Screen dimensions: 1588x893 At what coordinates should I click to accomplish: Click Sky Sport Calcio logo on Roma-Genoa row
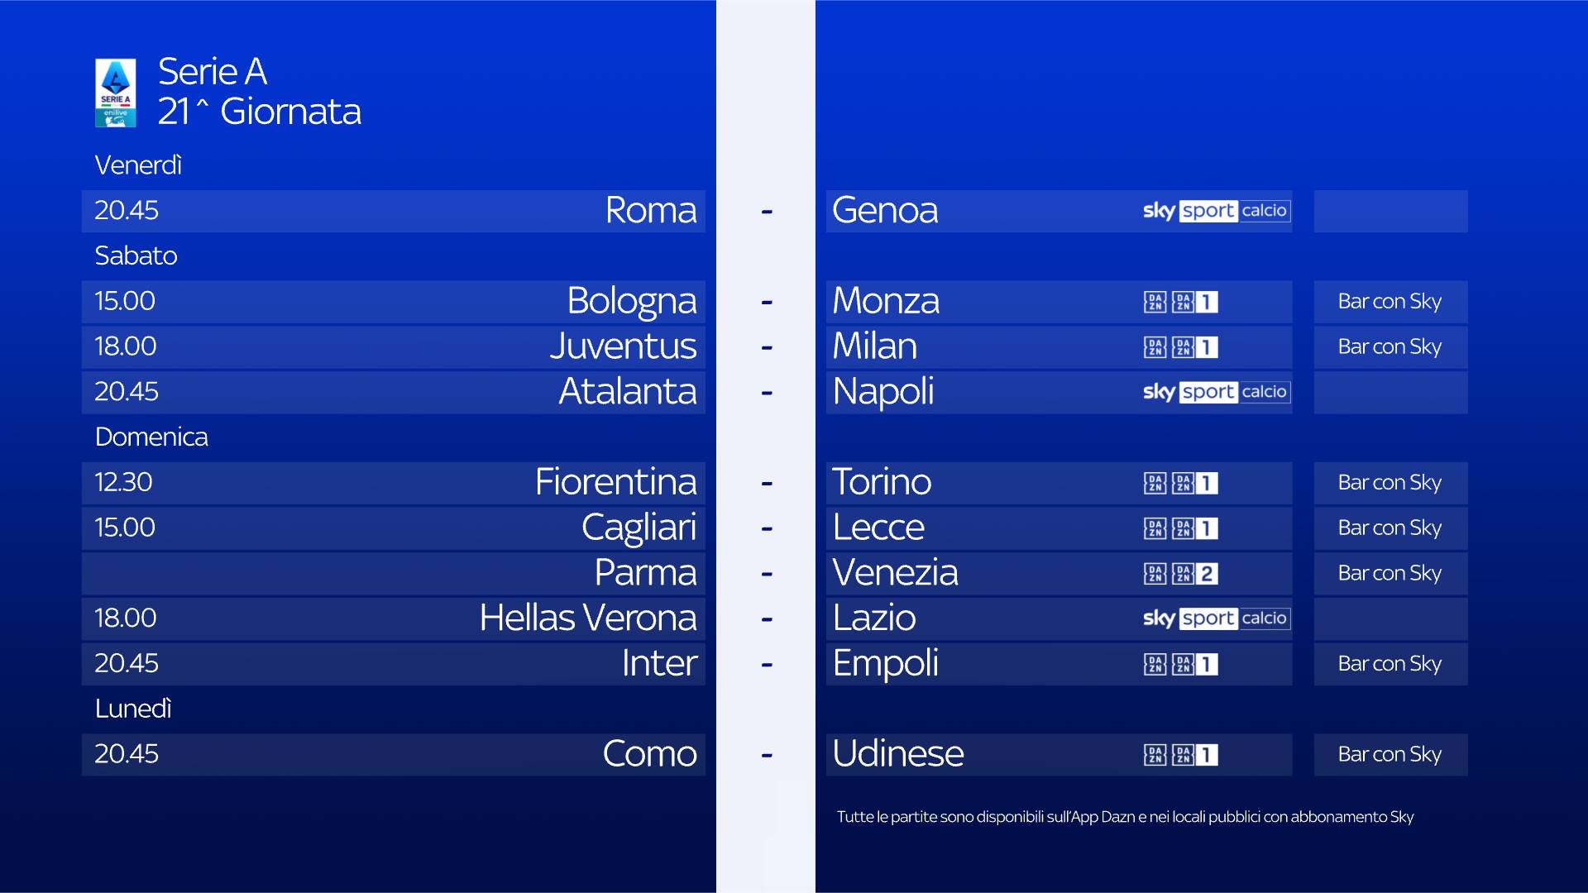point(1215,211)
